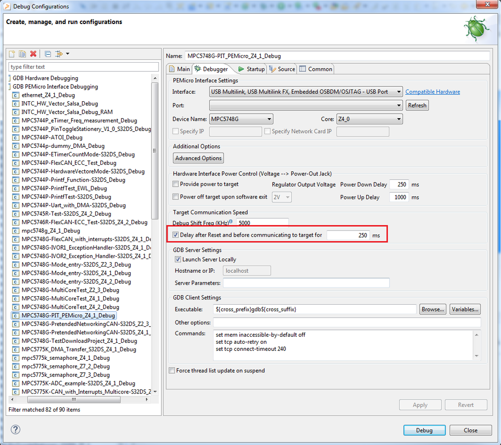501x445 pixels.
Task: Click the icon beside mpc5748g_Z4_1_Debug
Action: pyautogui.click(x=16, y=231)
